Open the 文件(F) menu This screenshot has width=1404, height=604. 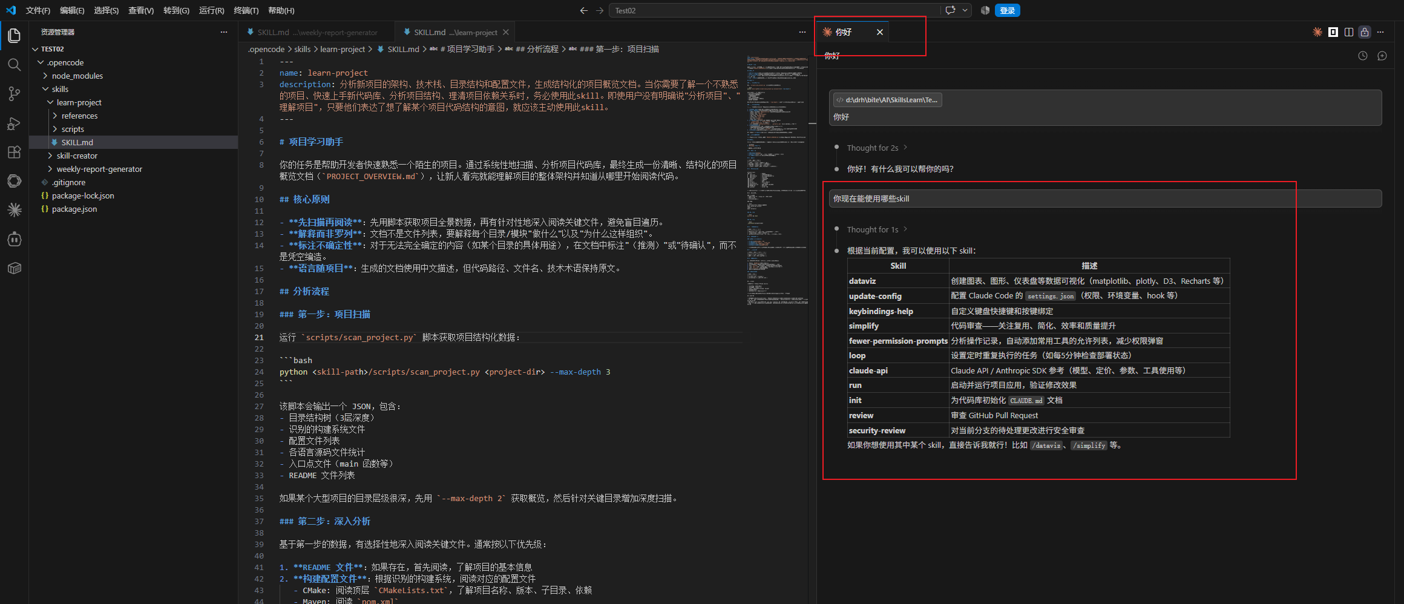coord(38,10)
